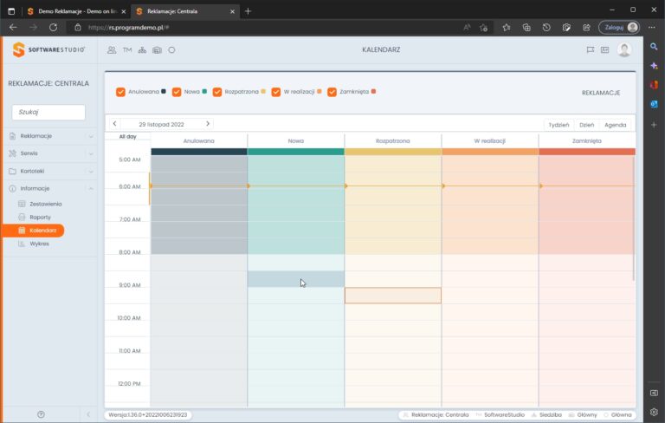Click the help icon at sidebar bottom
665x423 pixels.
[x=41, y=414]
